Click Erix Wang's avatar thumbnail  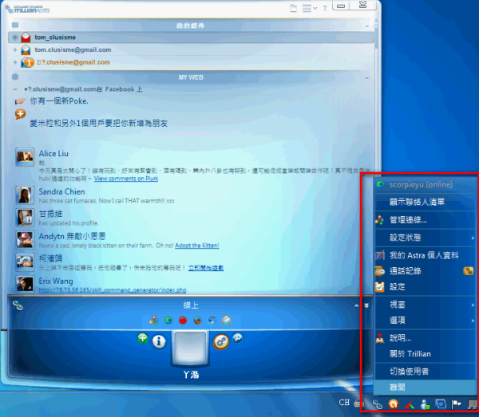(25, 284)
